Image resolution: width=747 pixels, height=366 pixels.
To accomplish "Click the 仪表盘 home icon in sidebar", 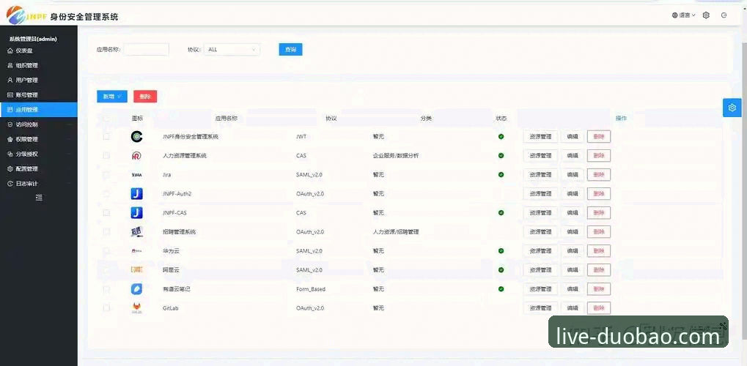I will tap(10, 51).
